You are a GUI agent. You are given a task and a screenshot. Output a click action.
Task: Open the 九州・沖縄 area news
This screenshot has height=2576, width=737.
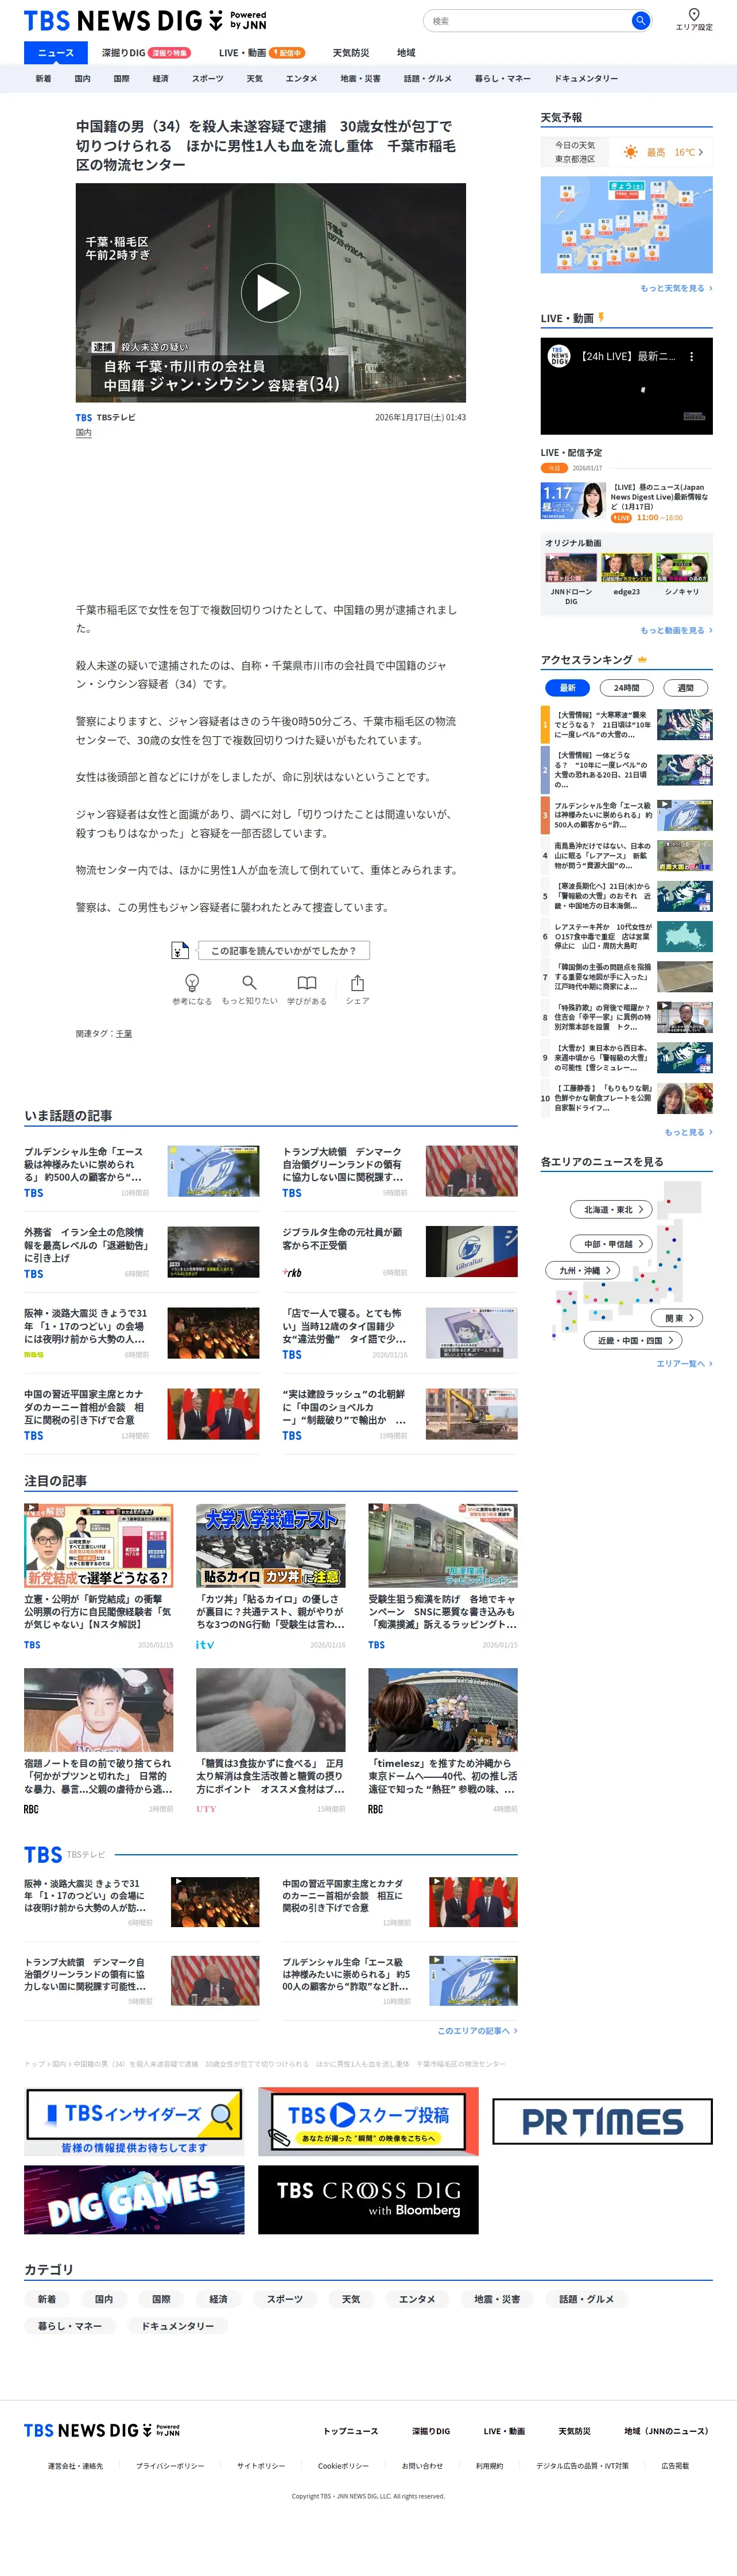583,1270
